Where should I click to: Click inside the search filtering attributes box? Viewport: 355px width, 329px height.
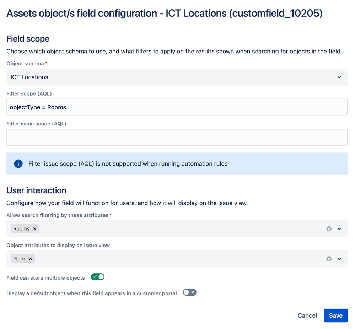coord(178,229)
